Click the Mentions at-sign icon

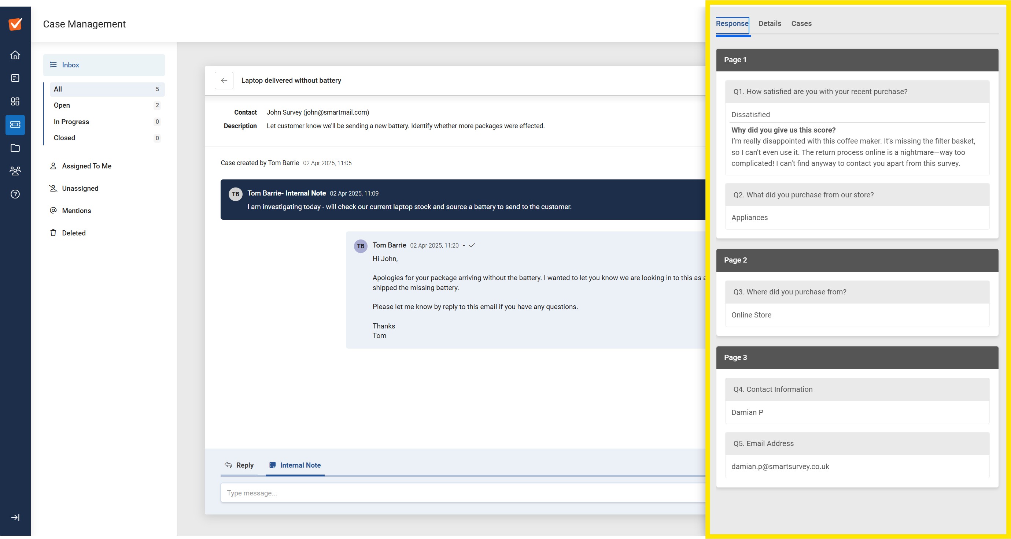click(x=53, y=210)
